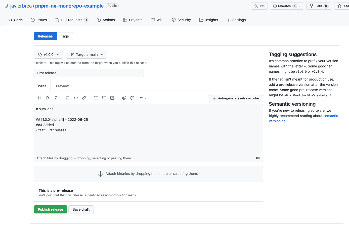Click the textarea resize handle corner
Viewport: 349px width, 228px height.
(x=261, y=153)
